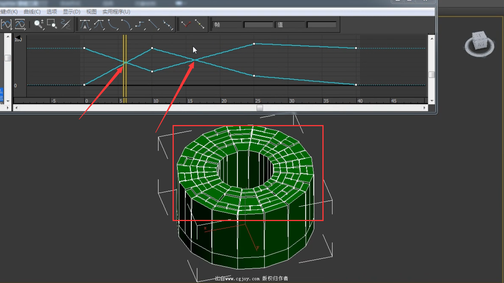
Task: Set tangents to Fast
Action: [113, 25]
